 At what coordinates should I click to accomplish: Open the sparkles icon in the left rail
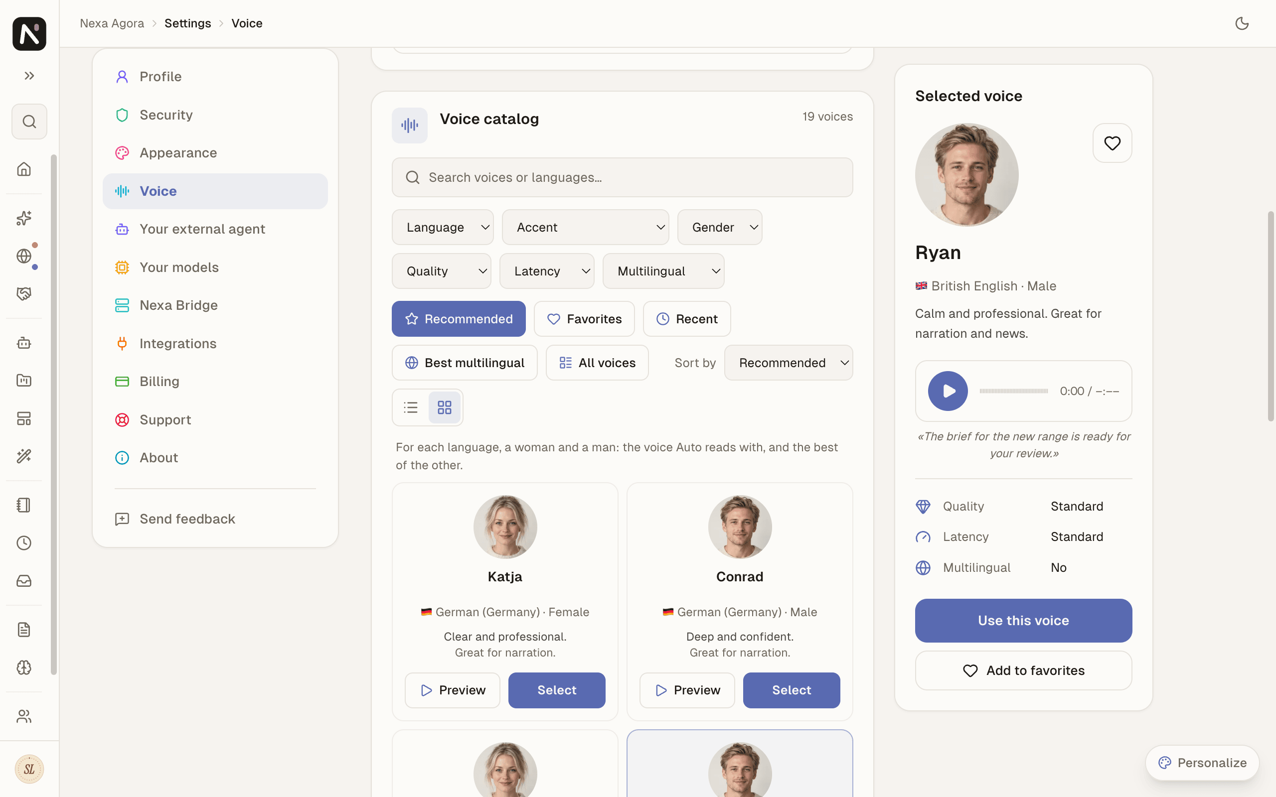tap(24, 218)
